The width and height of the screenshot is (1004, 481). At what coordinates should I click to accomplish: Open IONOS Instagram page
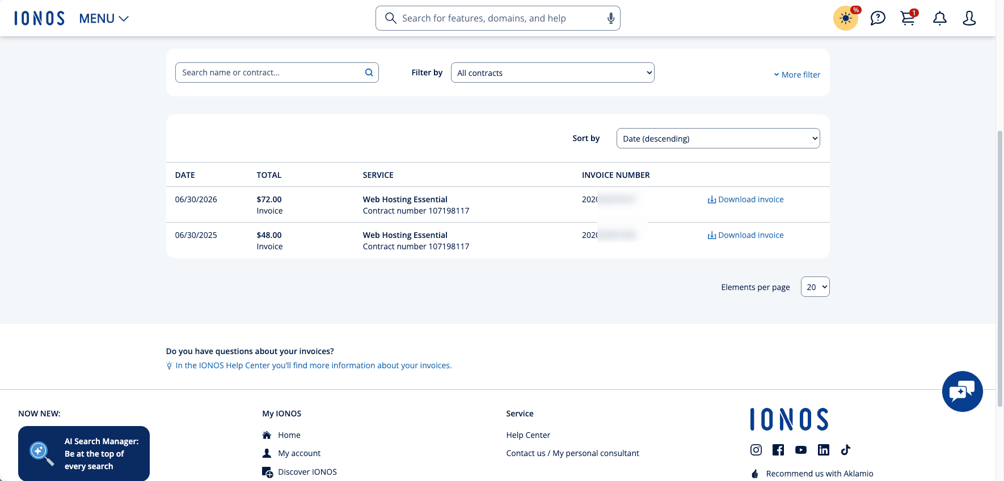pyautogui.click(x=756, y=450)
